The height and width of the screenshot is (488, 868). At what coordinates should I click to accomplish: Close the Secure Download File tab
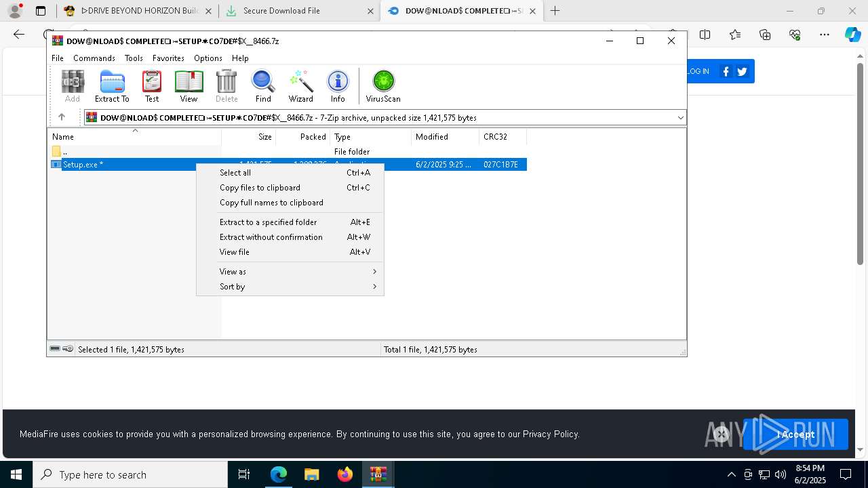coord(370,11)
